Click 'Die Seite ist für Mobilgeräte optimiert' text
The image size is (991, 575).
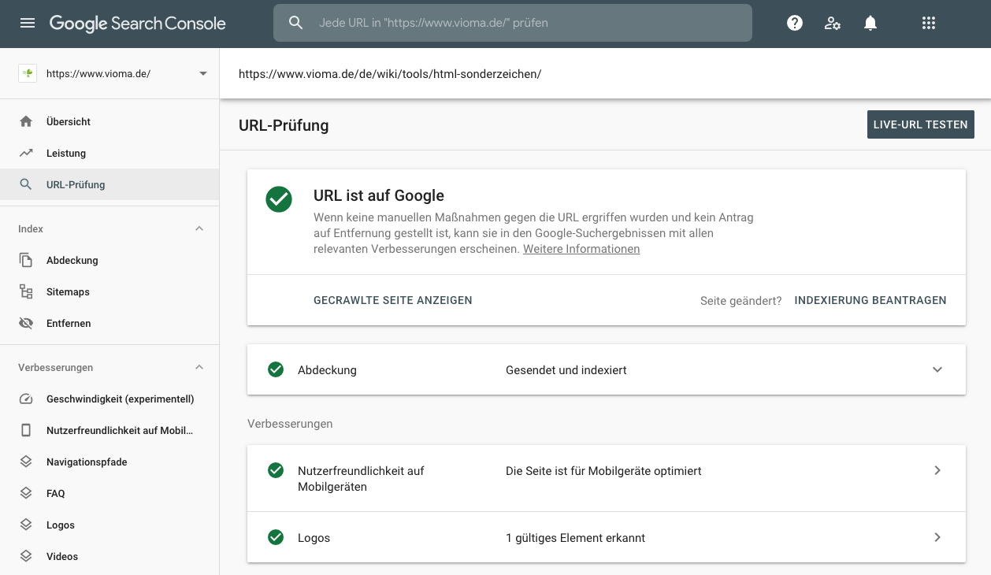pos(603,470)
